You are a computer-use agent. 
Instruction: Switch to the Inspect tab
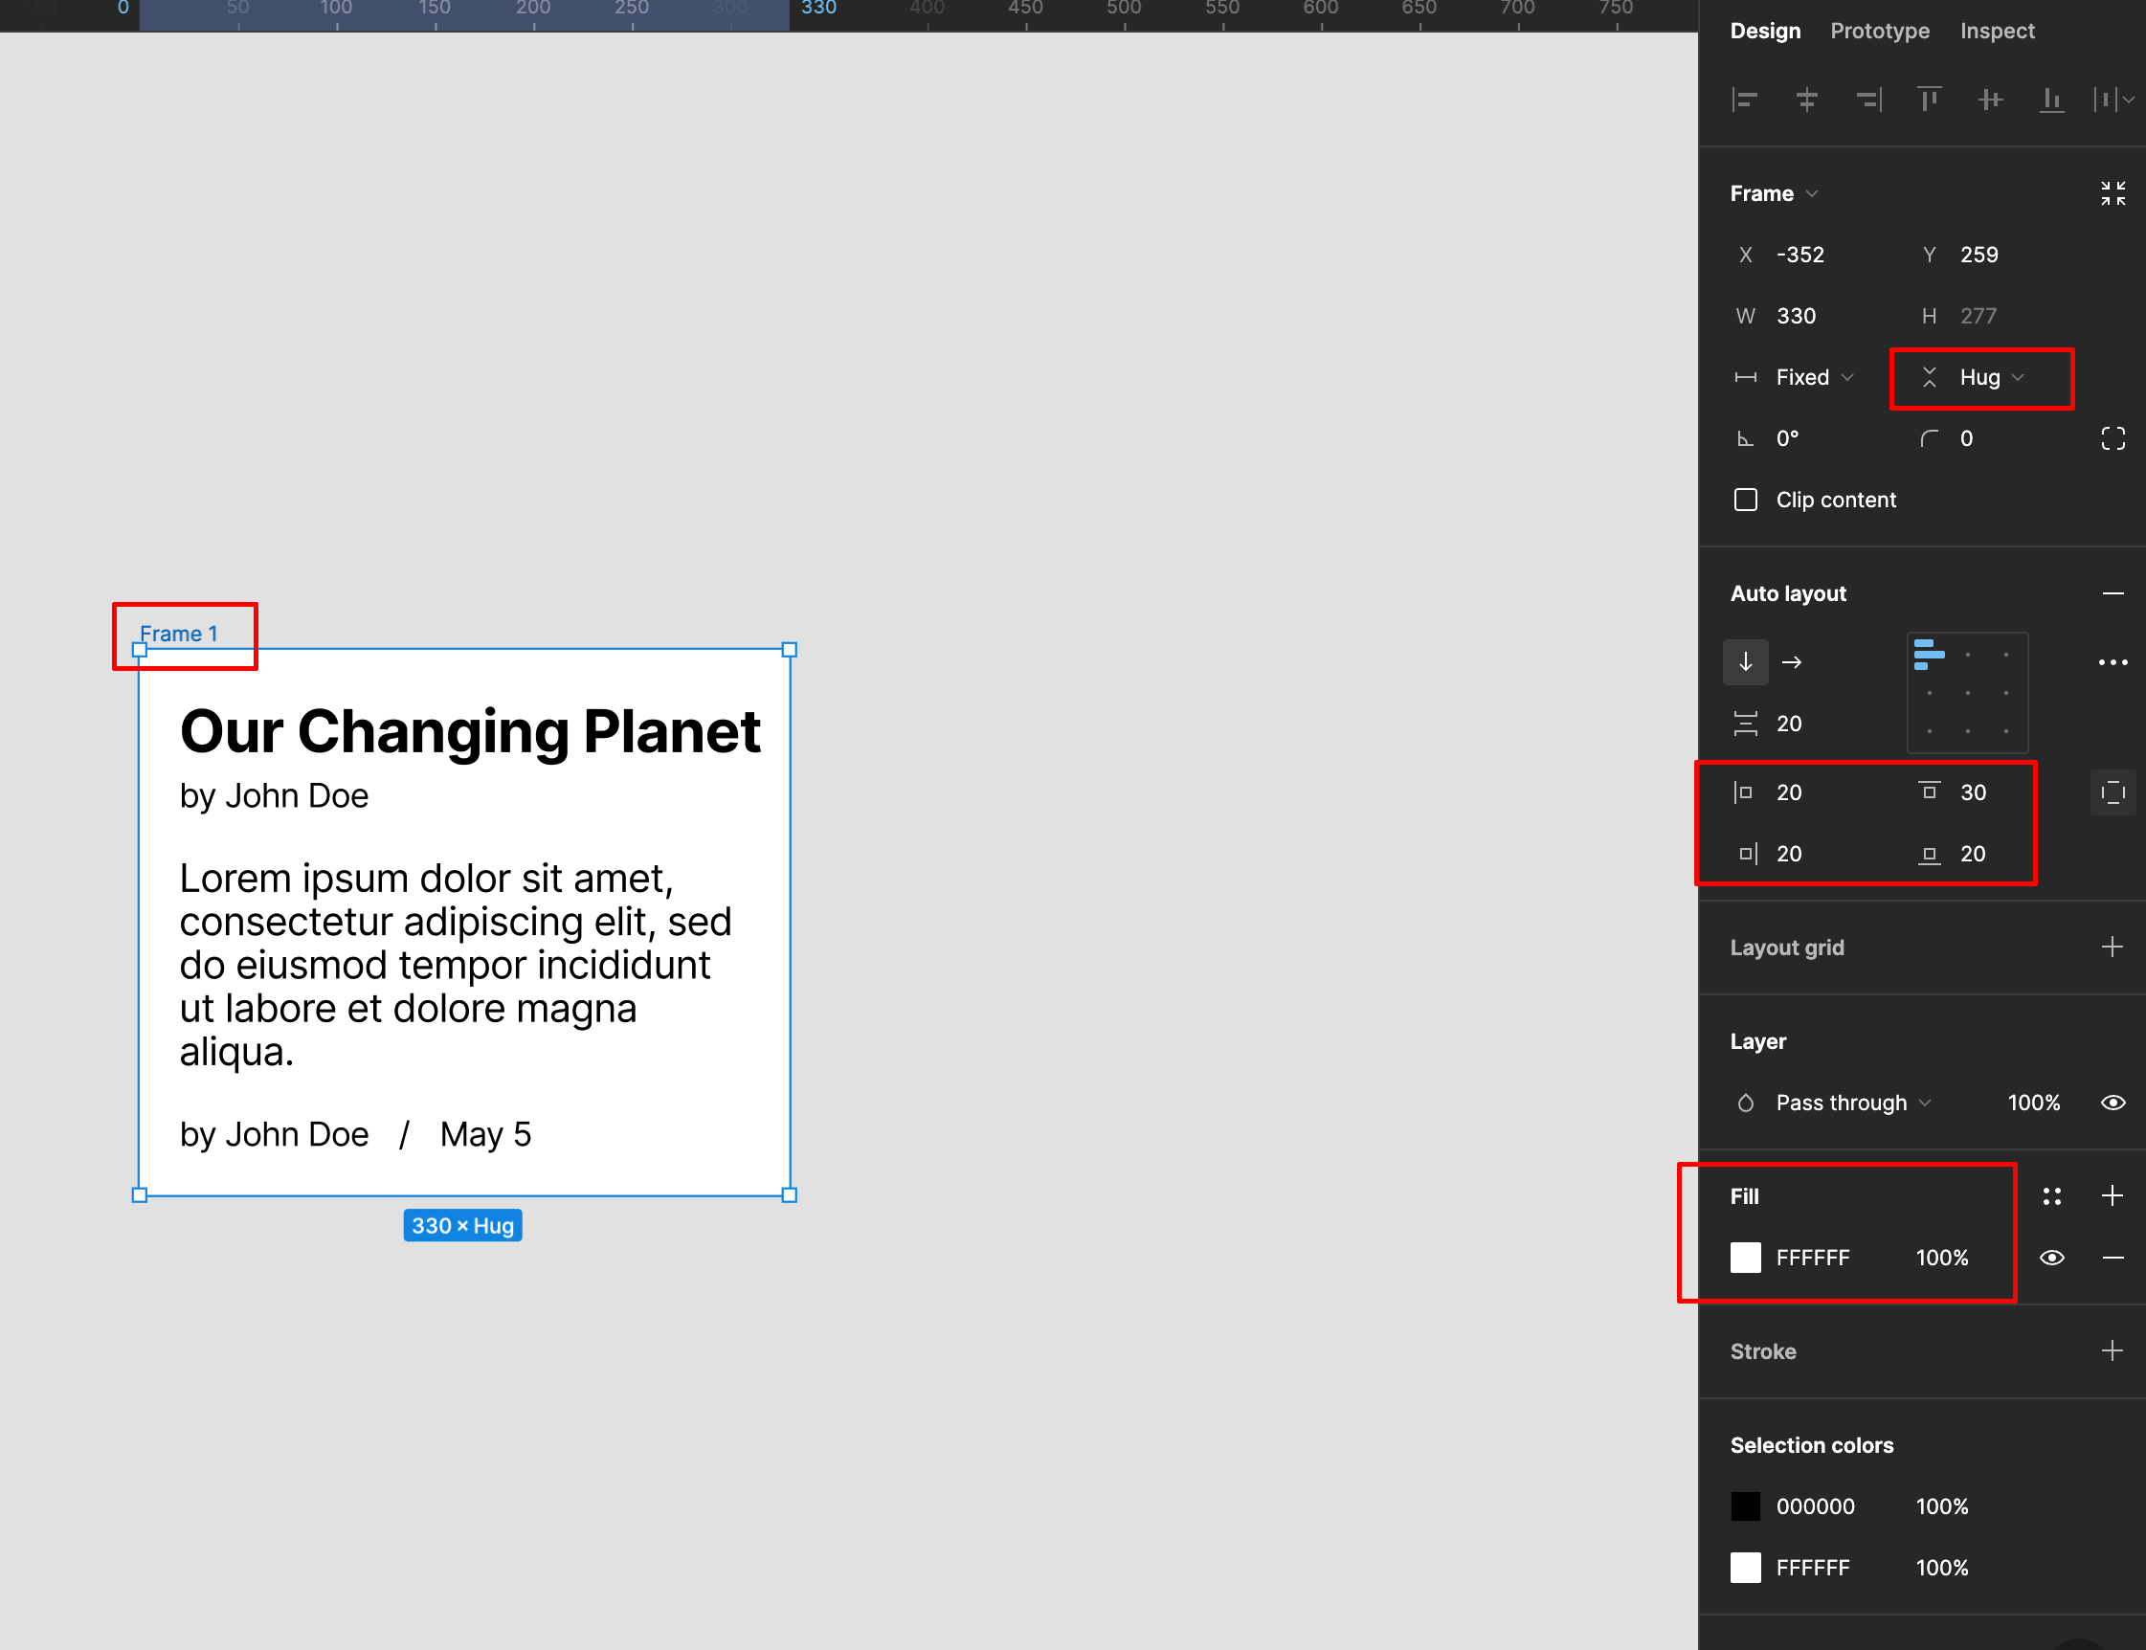(1997, 32)
